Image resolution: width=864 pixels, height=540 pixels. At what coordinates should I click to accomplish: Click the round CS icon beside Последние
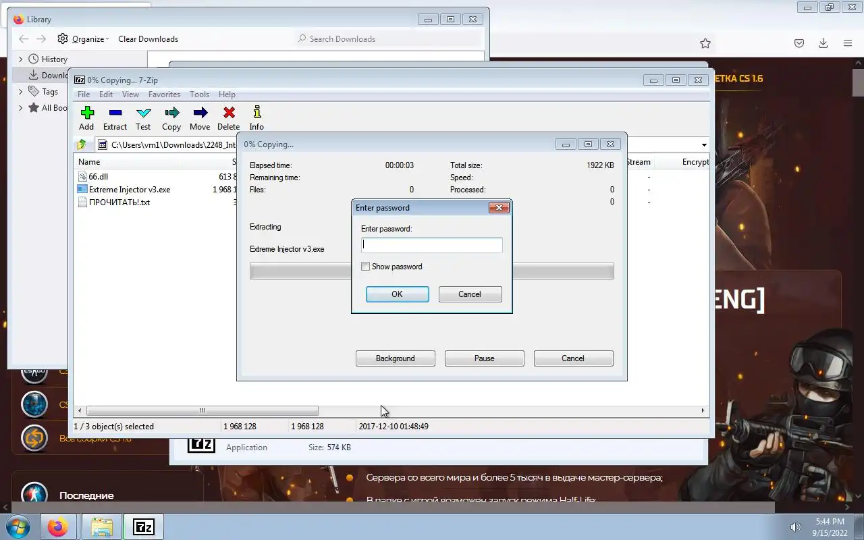point(34,494)
